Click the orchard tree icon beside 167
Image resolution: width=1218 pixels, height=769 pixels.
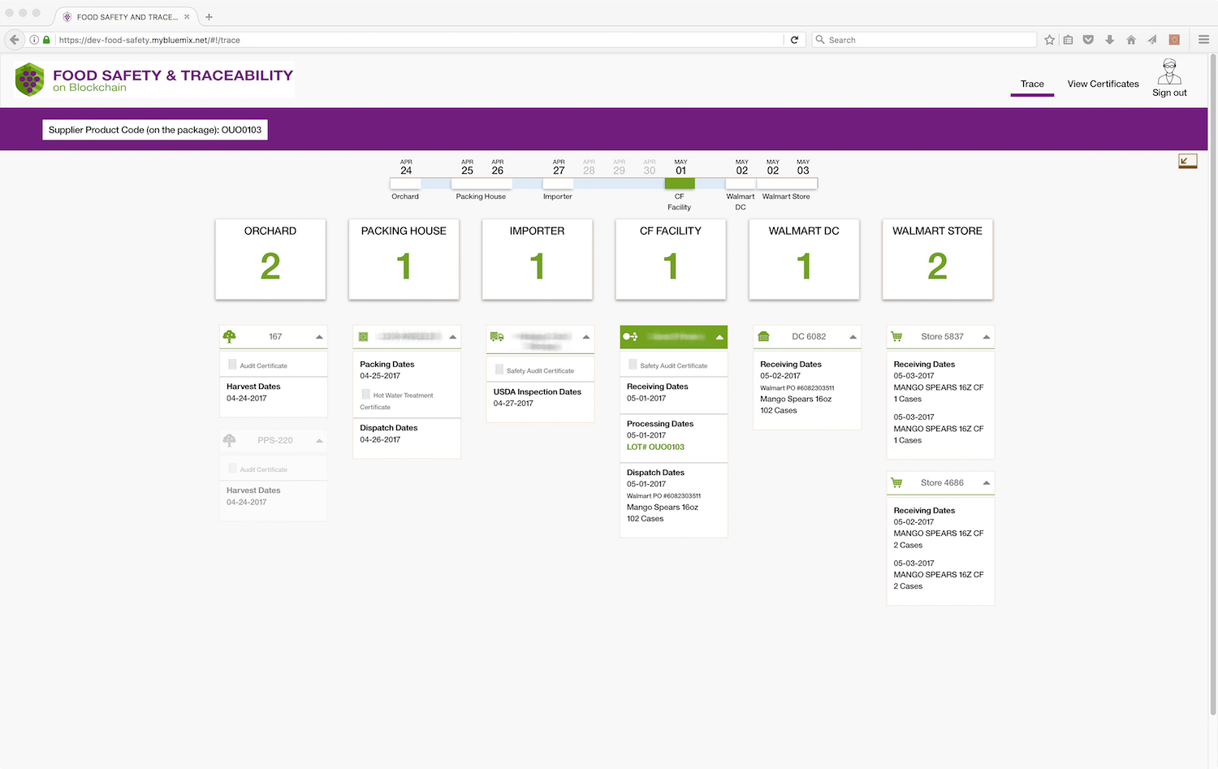(230, 336)
